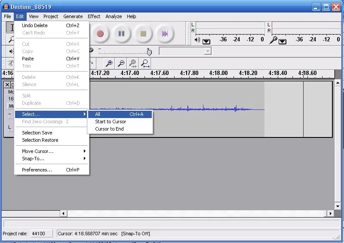Screen dimensions: 344x243
Task: Choose Undo Delete from Edit menu
Action: coord(52,25)
